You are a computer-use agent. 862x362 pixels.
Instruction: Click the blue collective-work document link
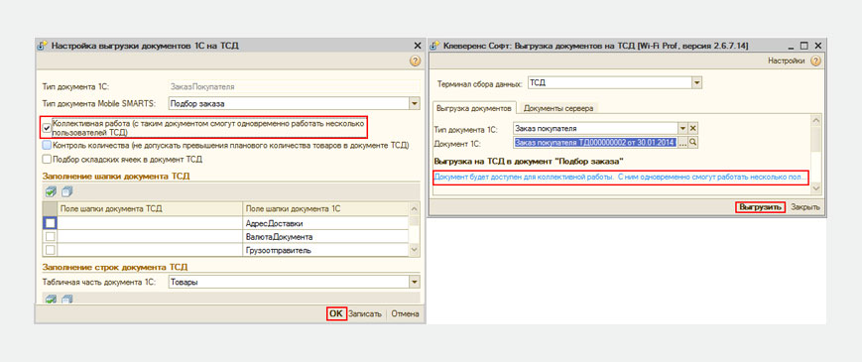tap(621, 178)
